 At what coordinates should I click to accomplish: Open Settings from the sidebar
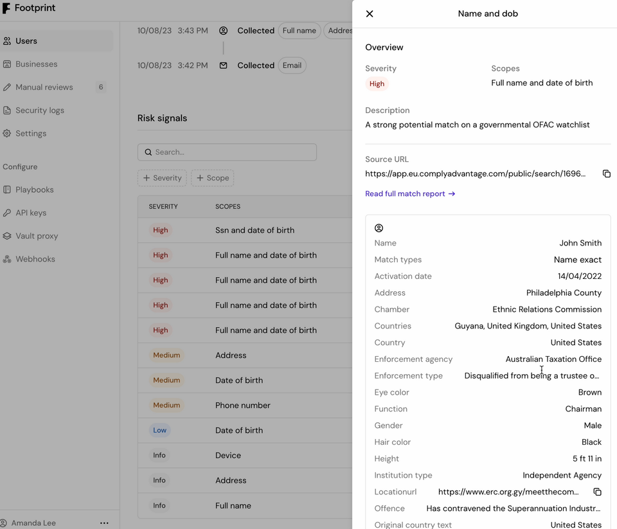tap(28, 133)
